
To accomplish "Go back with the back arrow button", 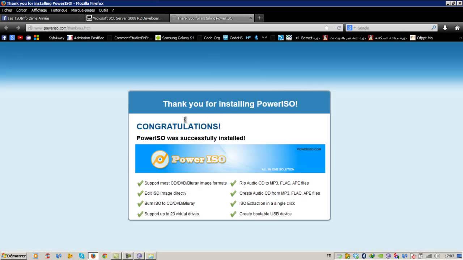I will [x=6, y=28].
